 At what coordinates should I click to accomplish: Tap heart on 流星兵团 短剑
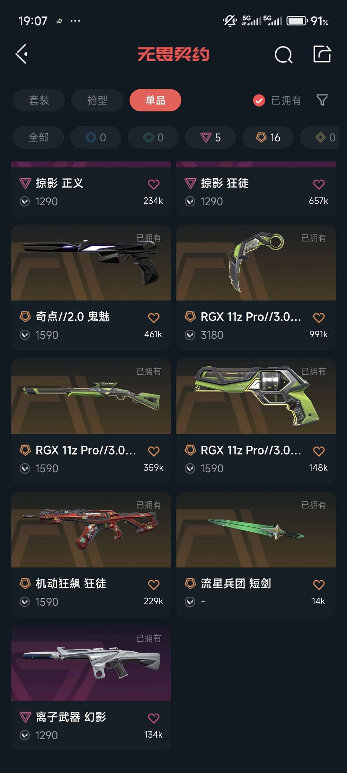point(319,584)
